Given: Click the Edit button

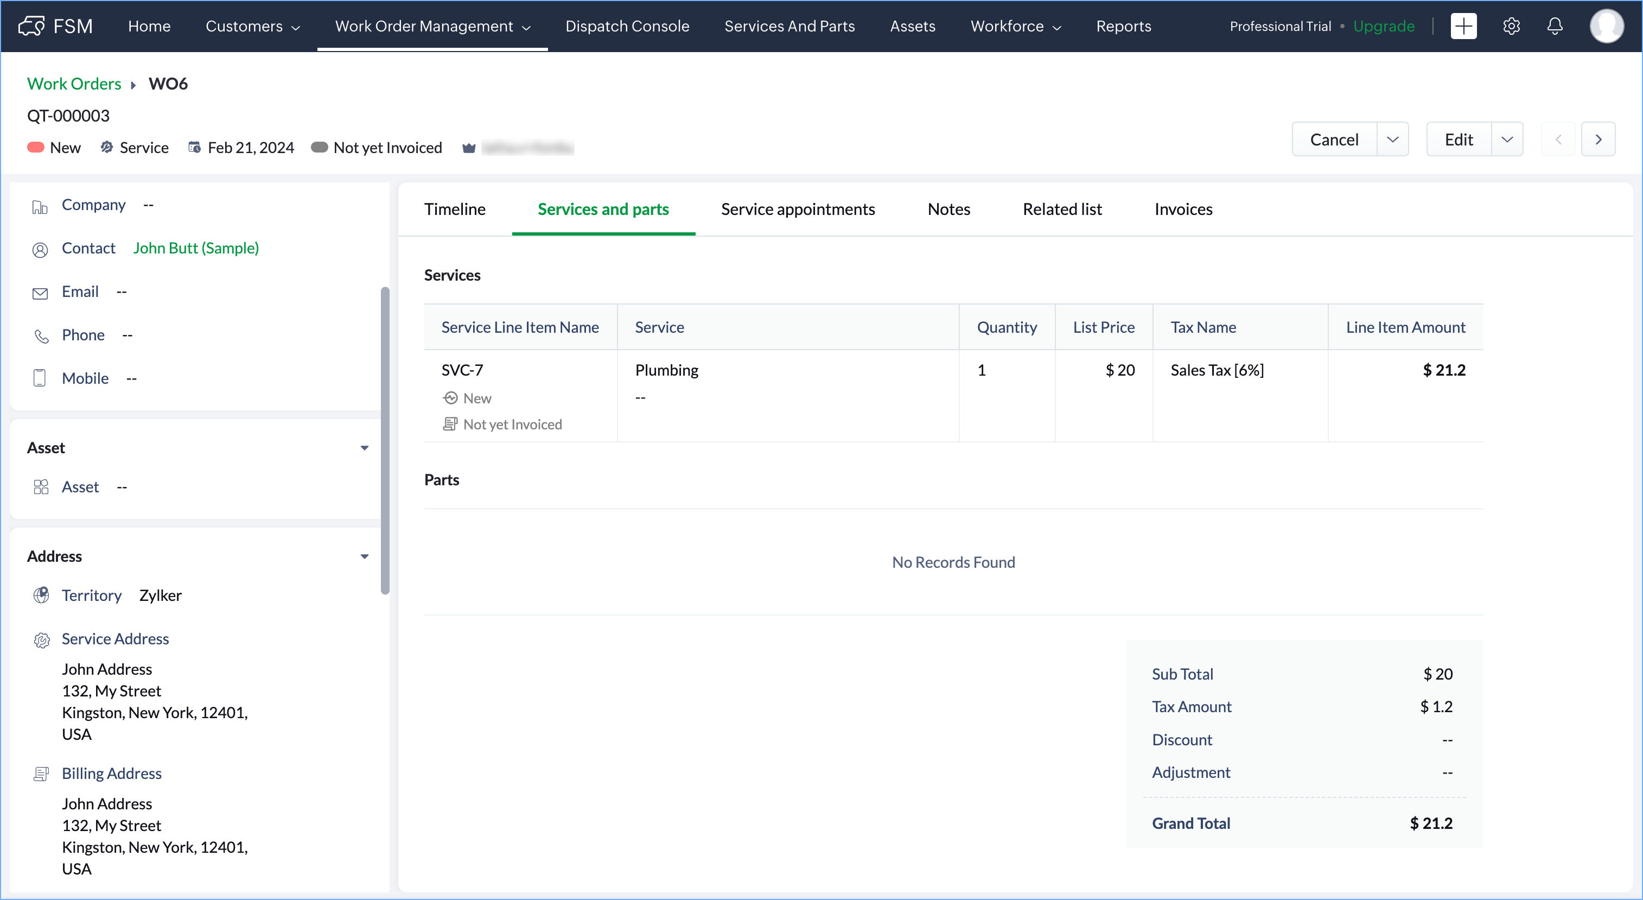Looking at the screenshot, I should point(1458,139).
